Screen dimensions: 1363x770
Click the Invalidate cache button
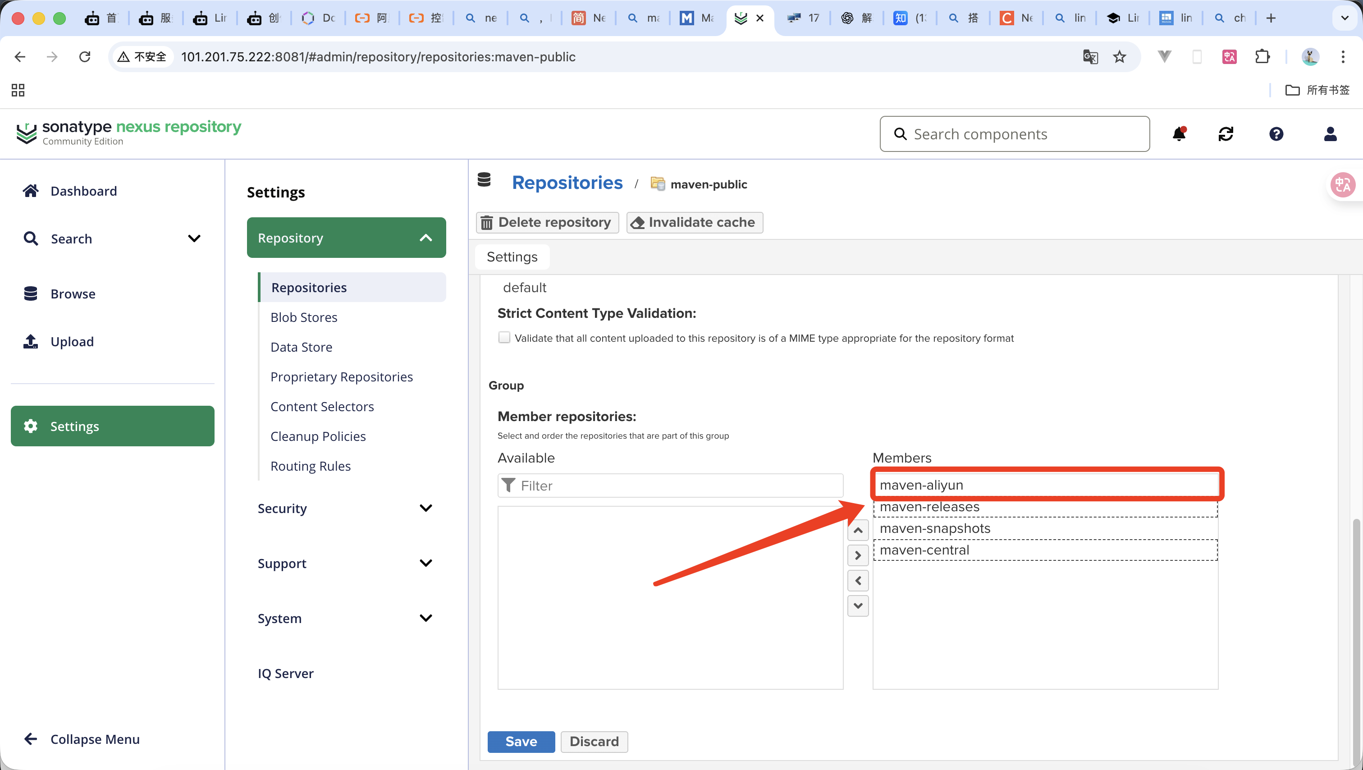(694, 222)
